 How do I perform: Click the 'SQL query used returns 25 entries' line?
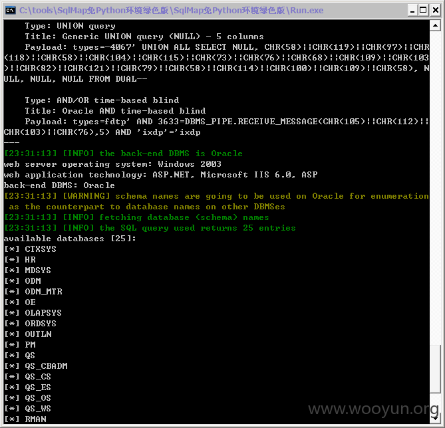150,228
